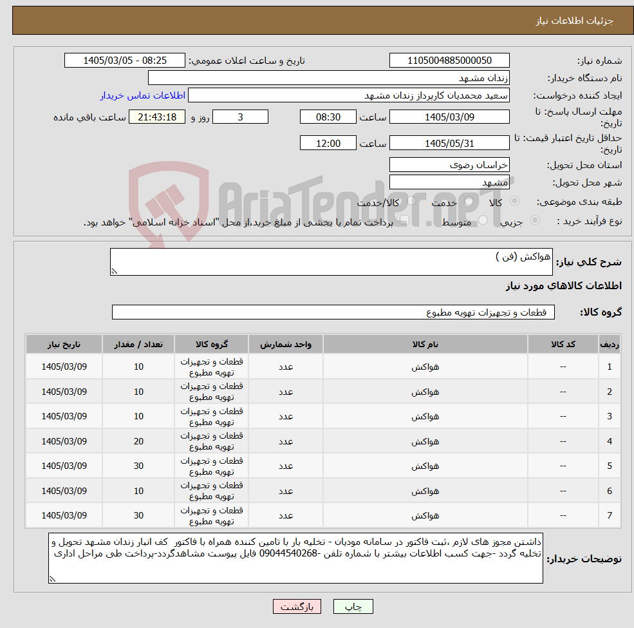Click row number 6 cell
The width and height of the screenshot is (634, 628).
tap(610, 491)
